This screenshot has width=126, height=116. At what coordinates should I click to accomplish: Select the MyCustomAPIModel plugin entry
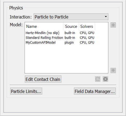pyautogui.click(x=41, y=43)
